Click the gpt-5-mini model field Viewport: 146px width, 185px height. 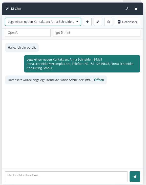point(96,33)
